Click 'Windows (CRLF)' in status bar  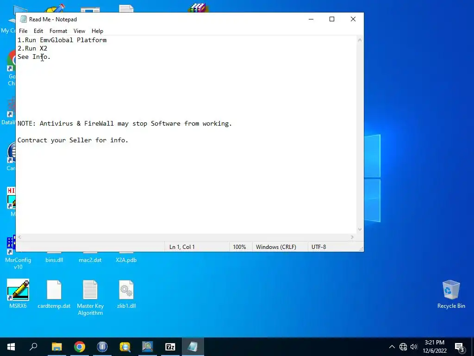(276, 247)
